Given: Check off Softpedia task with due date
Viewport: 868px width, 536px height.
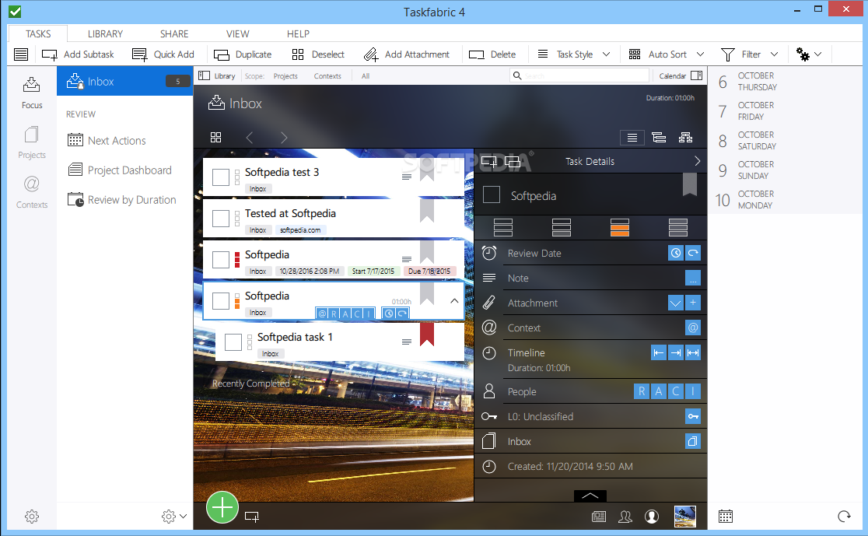Looking at the screenshot, I should pos(221,259).
